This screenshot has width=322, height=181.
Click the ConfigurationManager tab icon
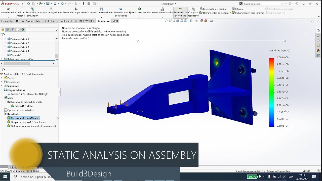click(x=13, y=30)
